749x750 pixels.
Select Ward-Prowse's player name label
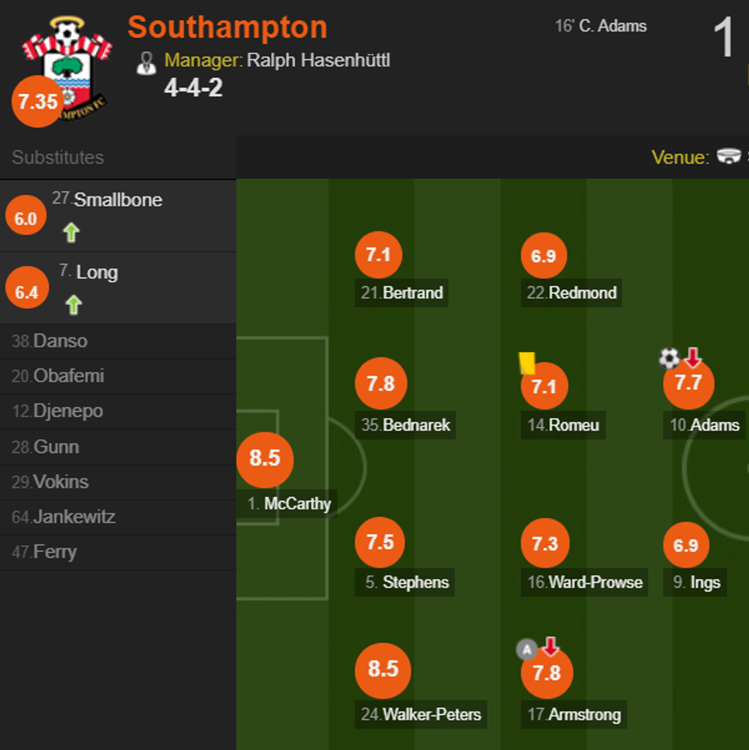coord(595,582)
